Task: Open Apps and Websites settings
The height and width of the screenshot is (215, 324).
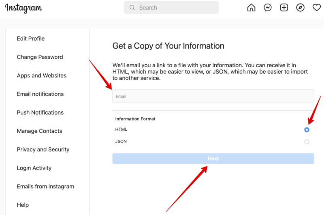Action: coord(42,76)
